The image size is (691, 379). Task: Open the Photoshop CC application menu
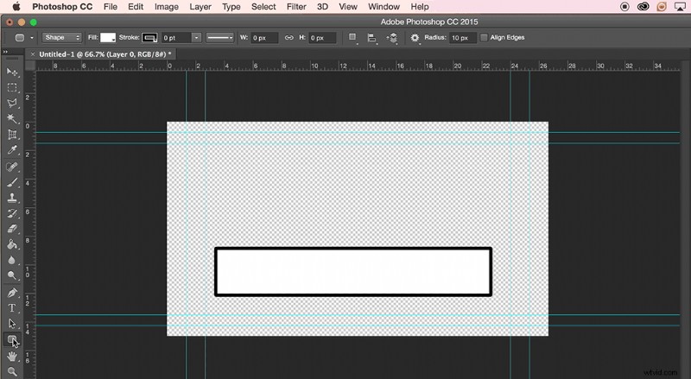[x=62, y=7]
